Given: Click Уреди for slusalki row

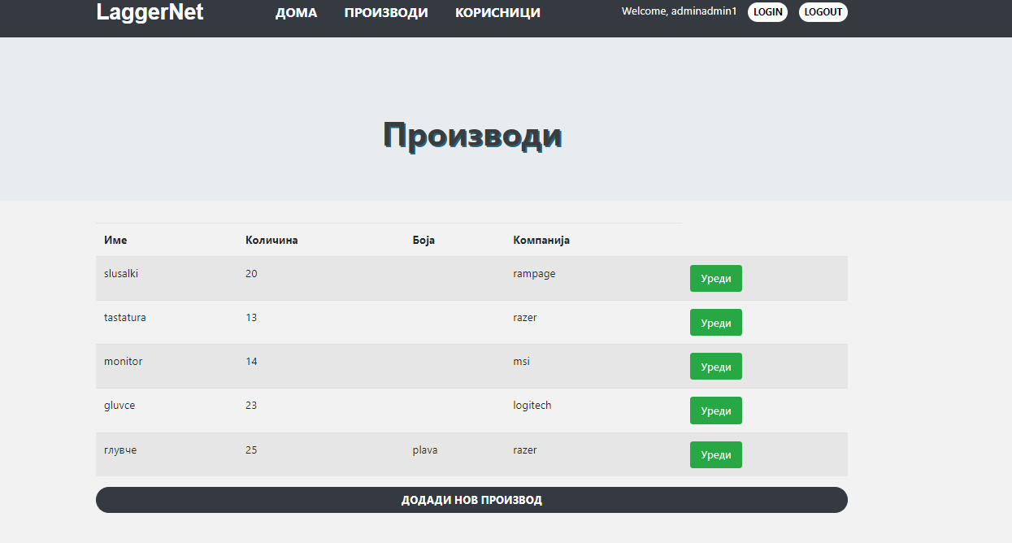Looking at the screenshot, I should 715,278.
